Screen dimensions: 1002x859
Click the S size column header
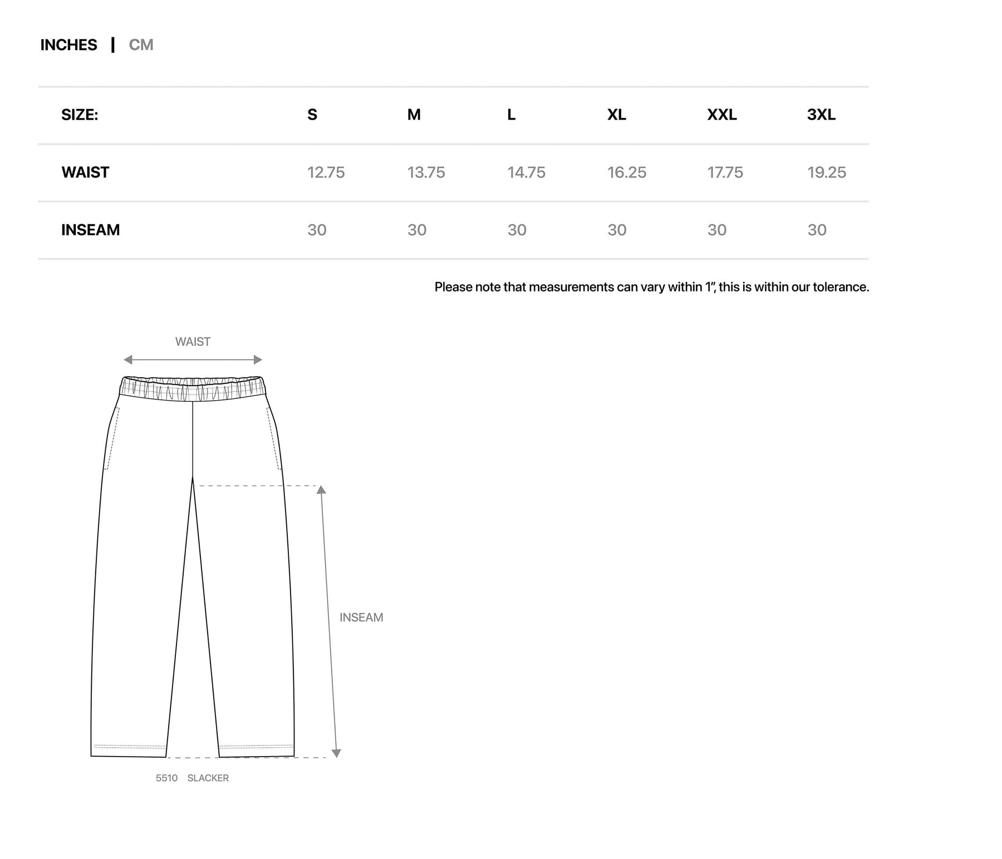pos(312,115)
